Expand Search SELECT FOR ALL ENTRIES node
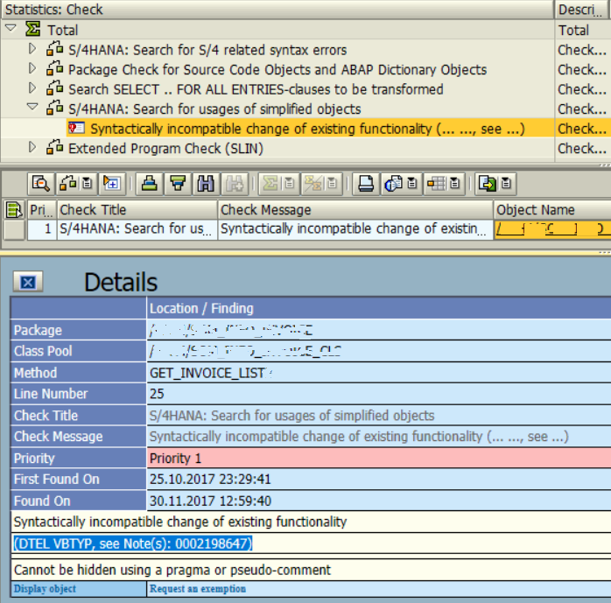Image resolution: width=611 pixels, height=603 pixels. click(32, 88)
